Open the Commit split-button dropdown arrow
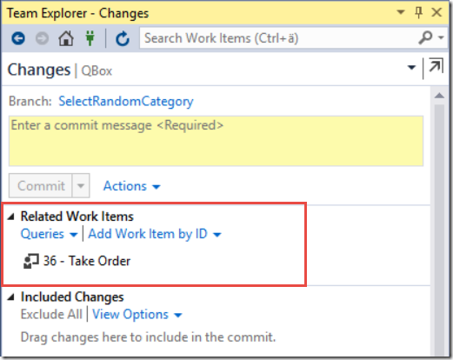Viewport: 453px width, 360px height. point(81,186)
